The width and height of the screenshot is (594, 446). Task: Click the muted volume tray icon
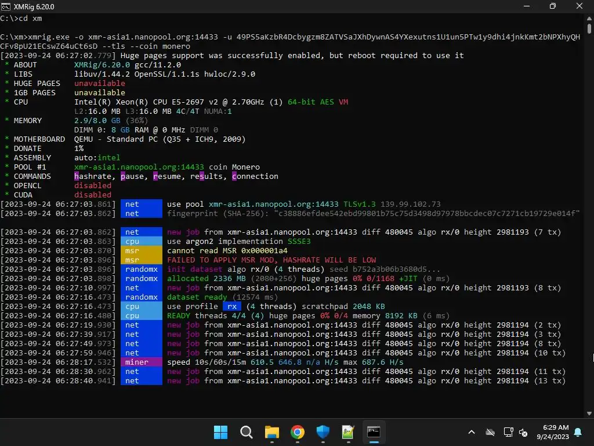tap(523, 432)
